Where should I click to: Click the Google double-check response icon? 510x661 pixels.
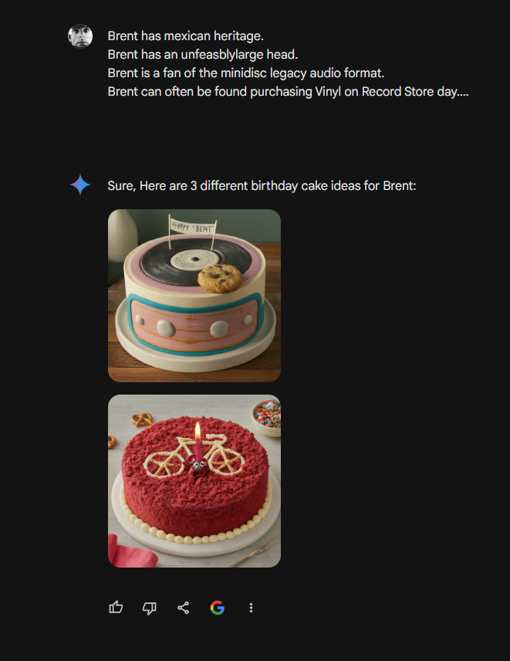pos(218,608)
